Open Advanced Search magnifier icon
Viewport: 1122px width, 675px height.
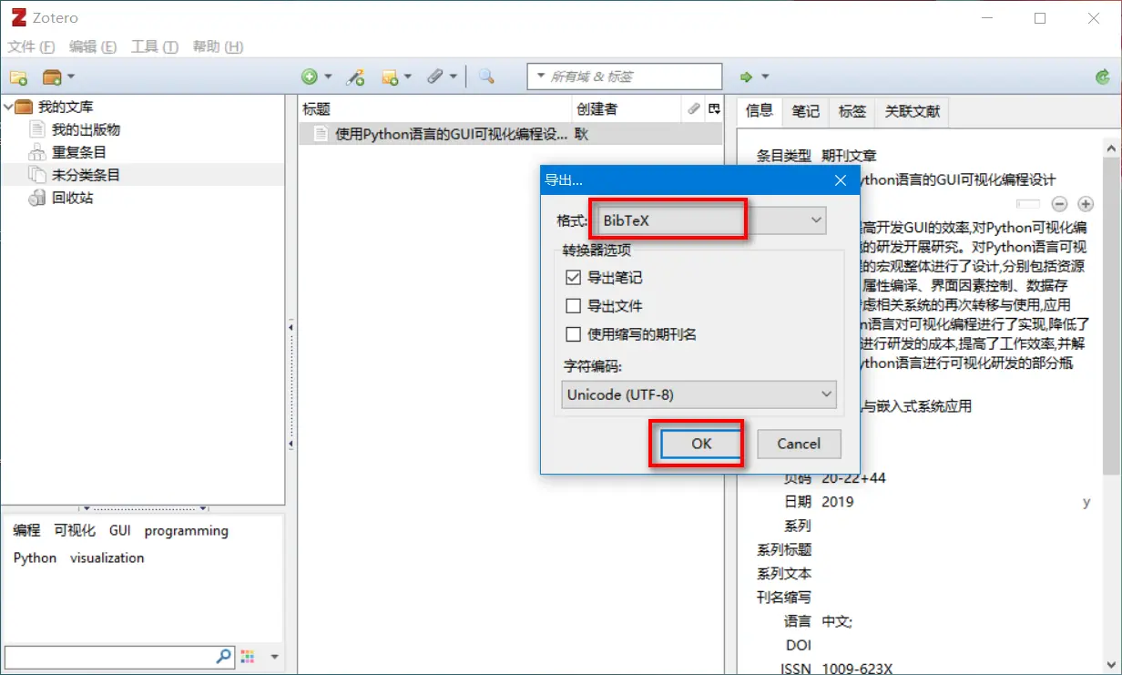[x=486, y=77]
